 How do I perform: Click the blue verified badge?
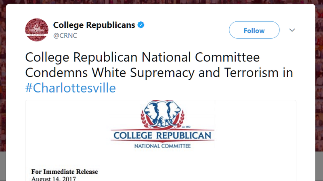(x=141, y=25)
